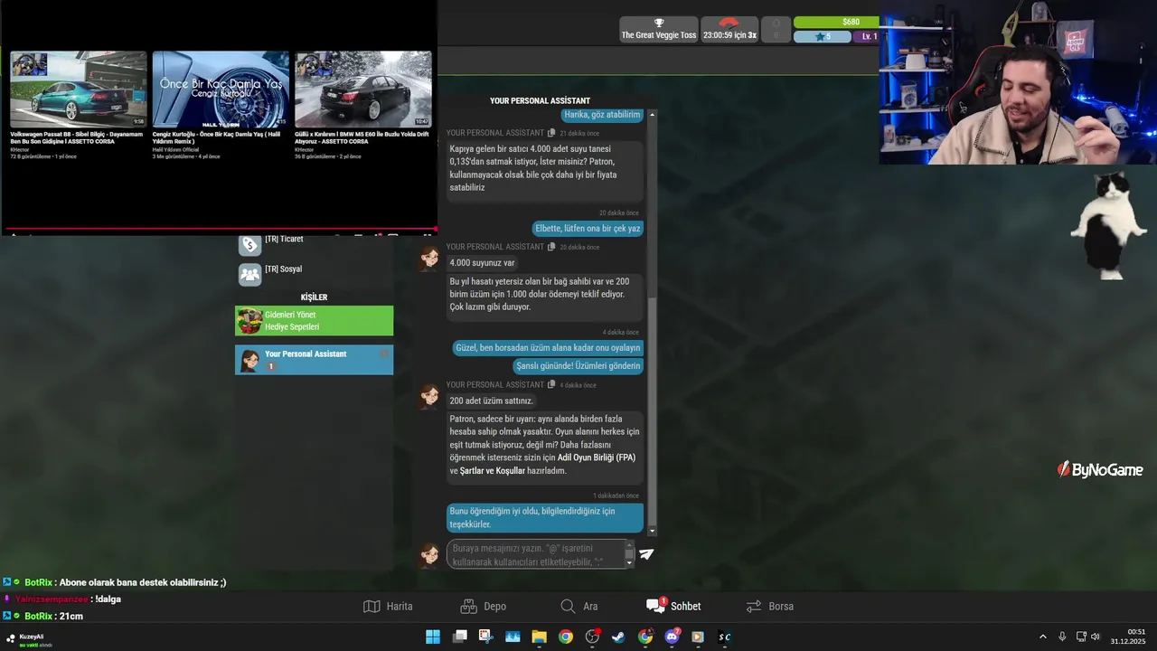Open Steam from the taskbar
Viewport: 1157px width, 651px height.
pyautogui.click(x=618, y=637)
